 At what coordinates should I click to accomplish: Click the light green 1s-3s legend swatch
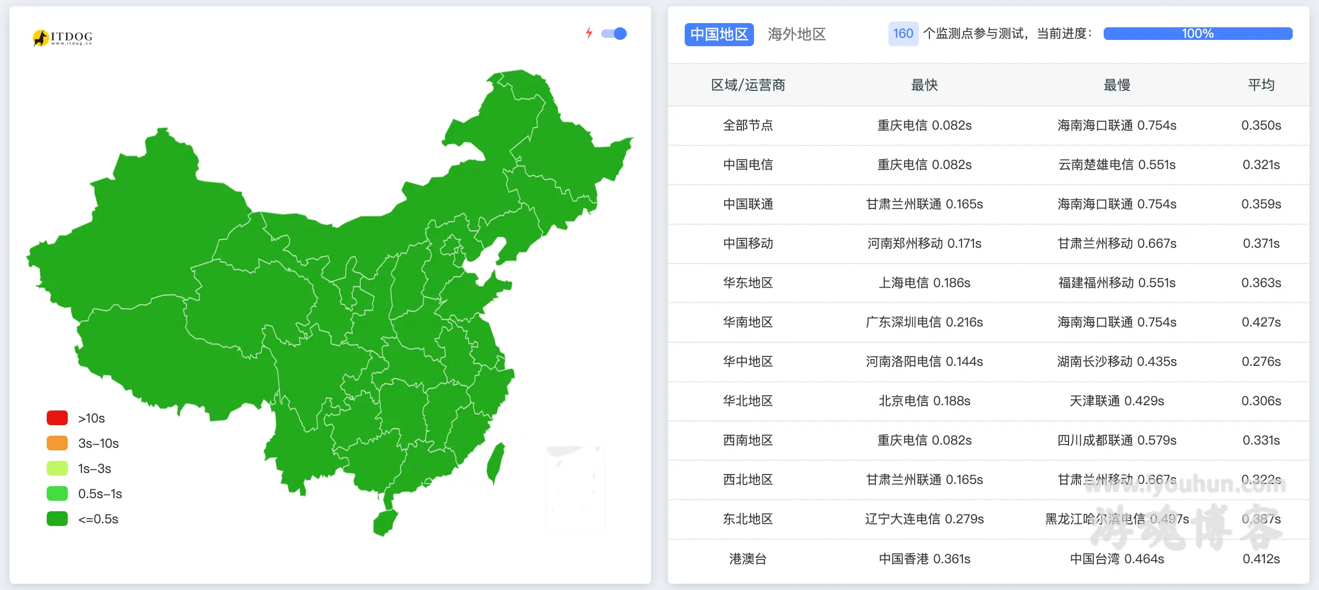point(57,468)
